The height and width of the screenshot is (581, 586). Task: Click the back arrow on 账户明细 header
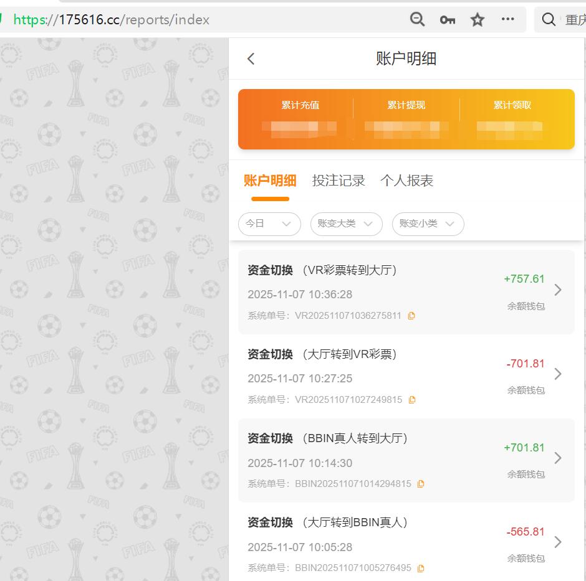pyautogui.click(x=251, y=58)
